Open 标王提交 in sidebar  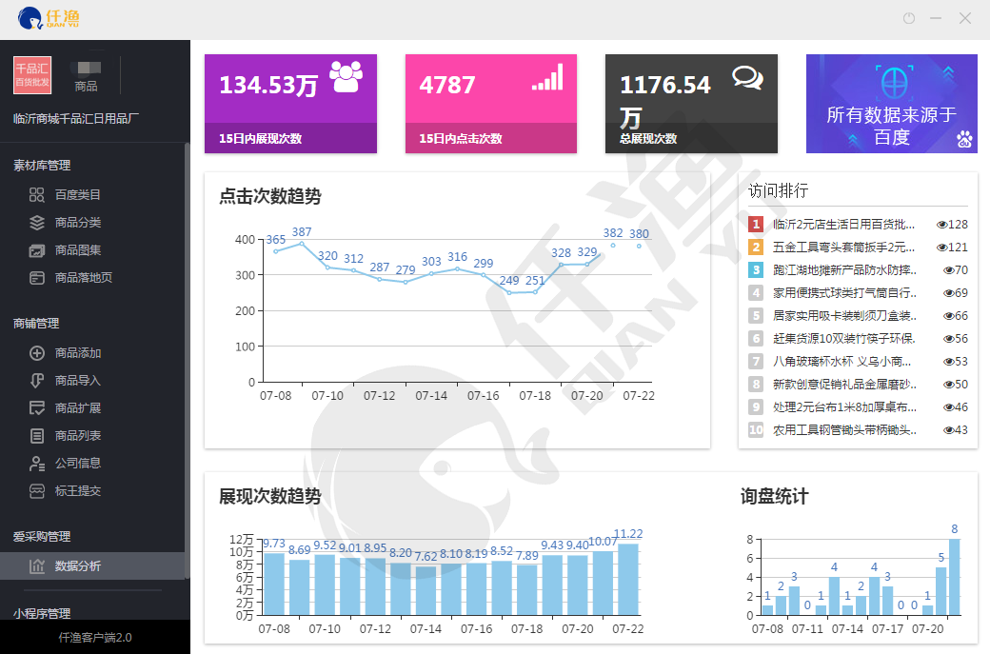click(78, 490)
